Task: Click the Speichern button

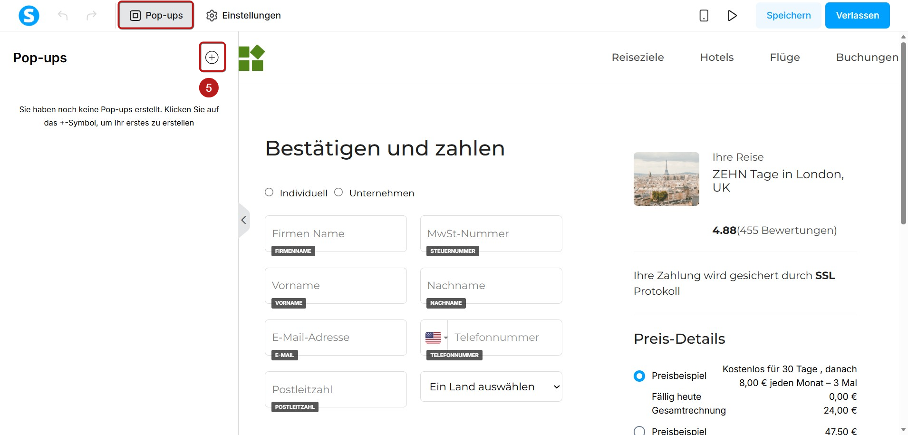Action: coord(789,16)
